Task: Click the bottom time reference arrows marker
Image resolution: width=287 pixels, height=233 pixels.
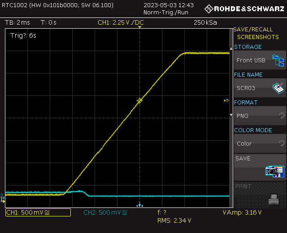Action: 139,205
